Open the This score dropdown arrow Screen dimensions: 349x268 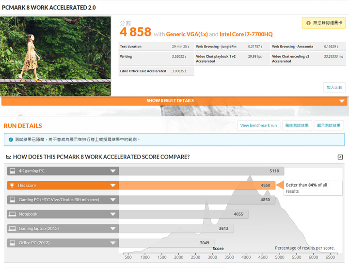[113, 185]
